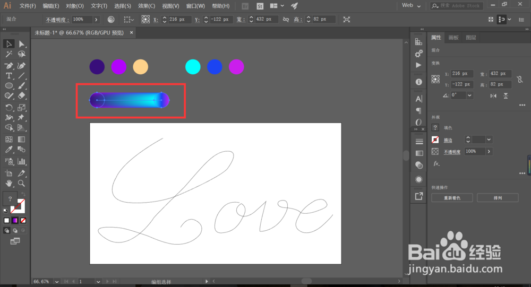This screenshot has width=531, height=287.
Task: Open the Web workspace dropdown
Action: point(411,5)
